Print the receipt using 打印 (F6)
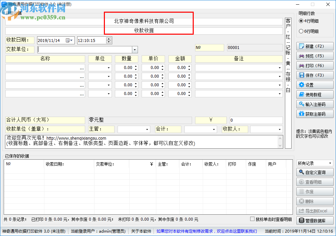The image size is (336, 236). 314,65
